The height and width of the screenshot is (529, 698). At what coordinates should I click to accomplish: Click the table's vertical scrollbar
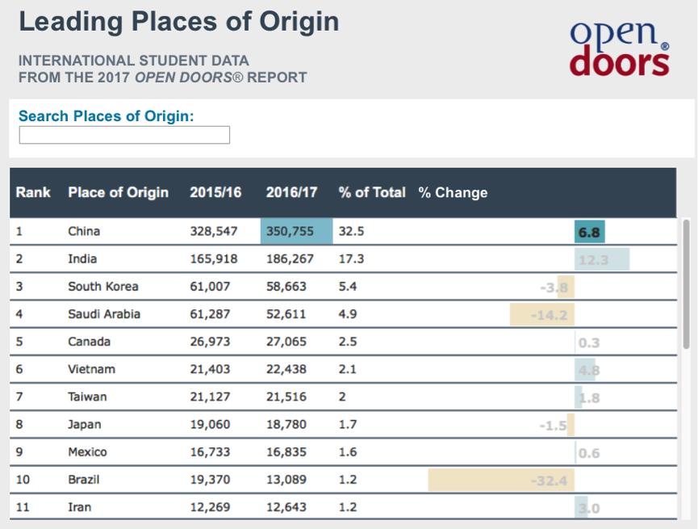tap(686, 283)
